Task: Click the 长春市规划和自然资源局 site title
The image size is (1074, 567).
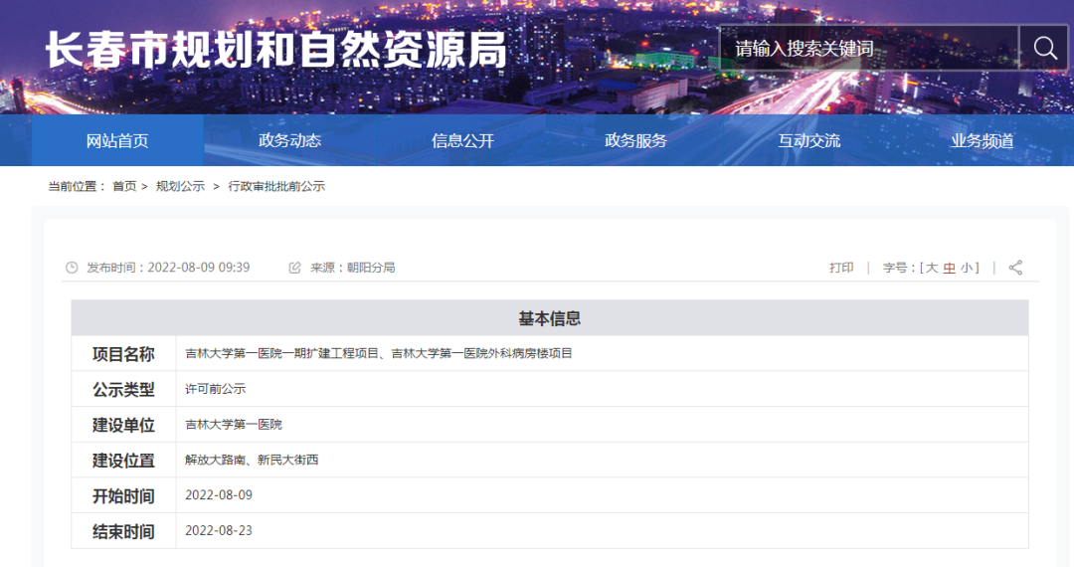Action: coord(276,50)
